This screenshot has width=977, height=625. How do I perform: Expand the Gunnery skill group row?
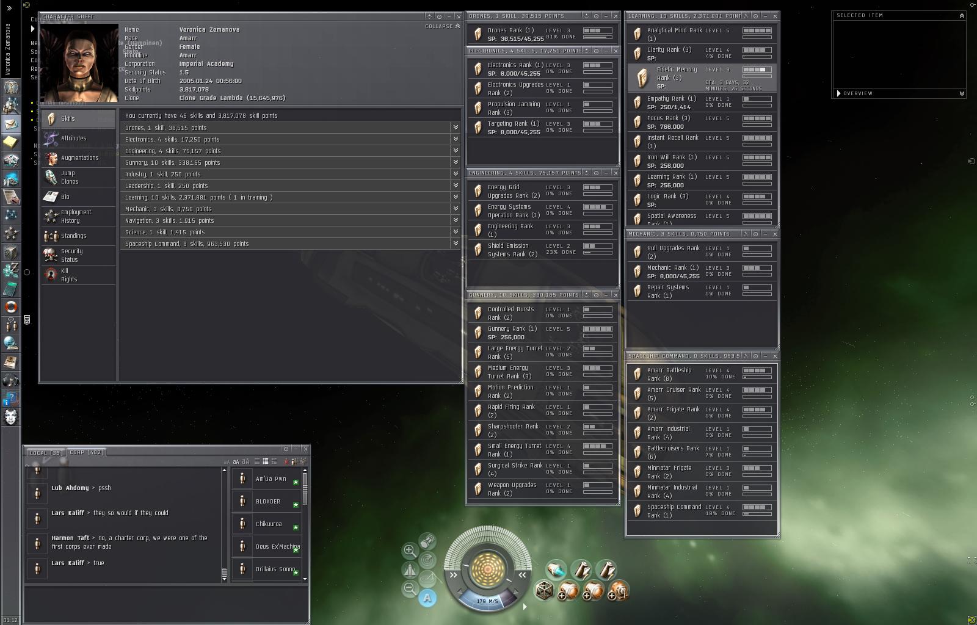click(291, 162)
